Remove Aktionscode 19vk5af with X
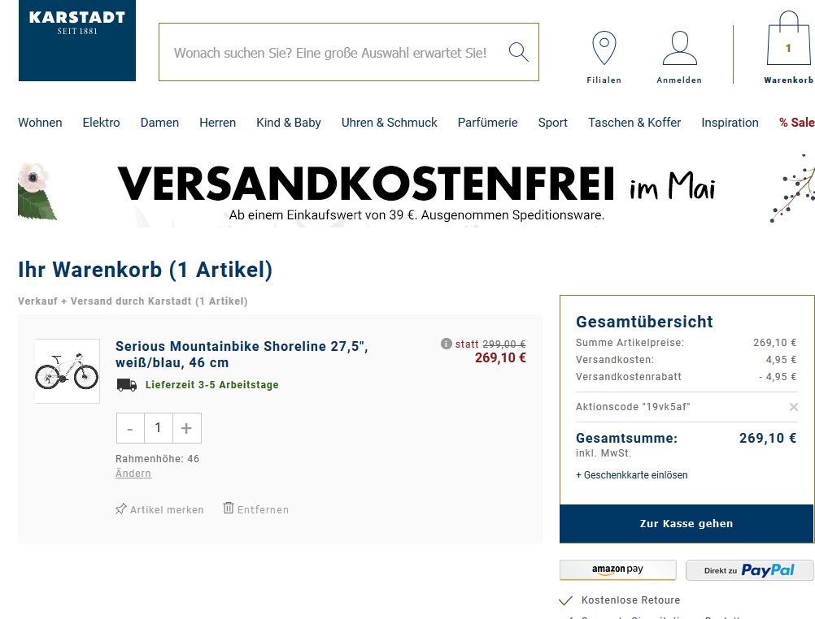815x619 pixels. (x=794, y=407)
